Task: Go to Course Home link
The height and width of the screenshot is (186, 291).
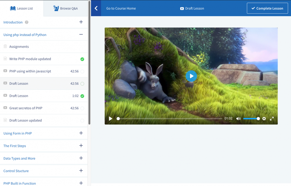Action: pos(121,8)
